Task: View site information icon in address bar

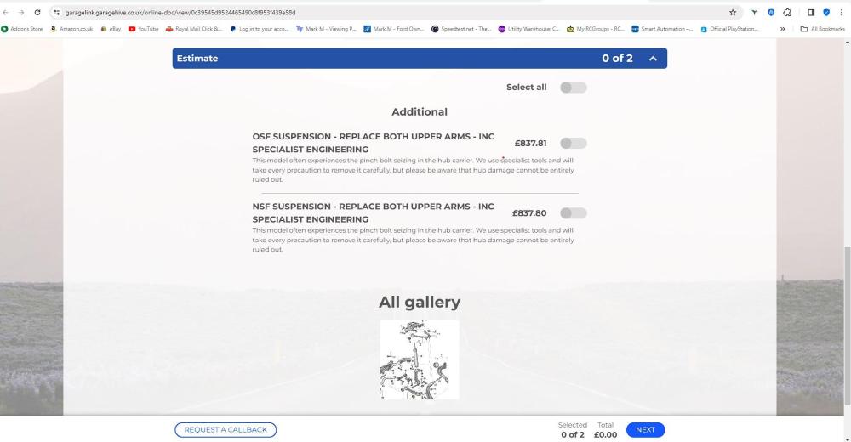Action: (56, 12)
